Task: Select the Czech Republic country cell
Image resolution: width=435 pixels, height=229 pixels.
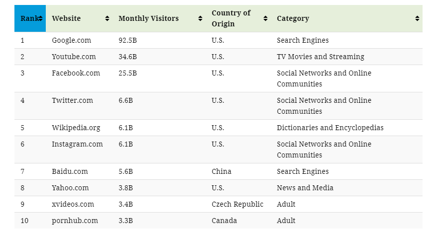Action: (x=237, y=204)
